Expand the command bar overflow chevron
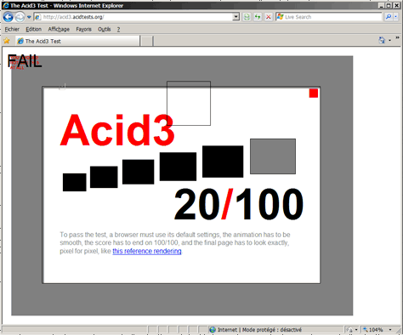403x335 pixels. (397, 38)
